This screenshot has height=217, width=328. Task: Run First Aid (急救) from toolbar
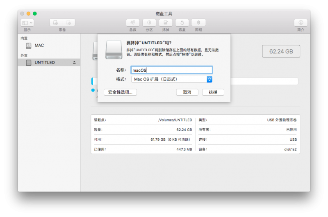[133, 23]
